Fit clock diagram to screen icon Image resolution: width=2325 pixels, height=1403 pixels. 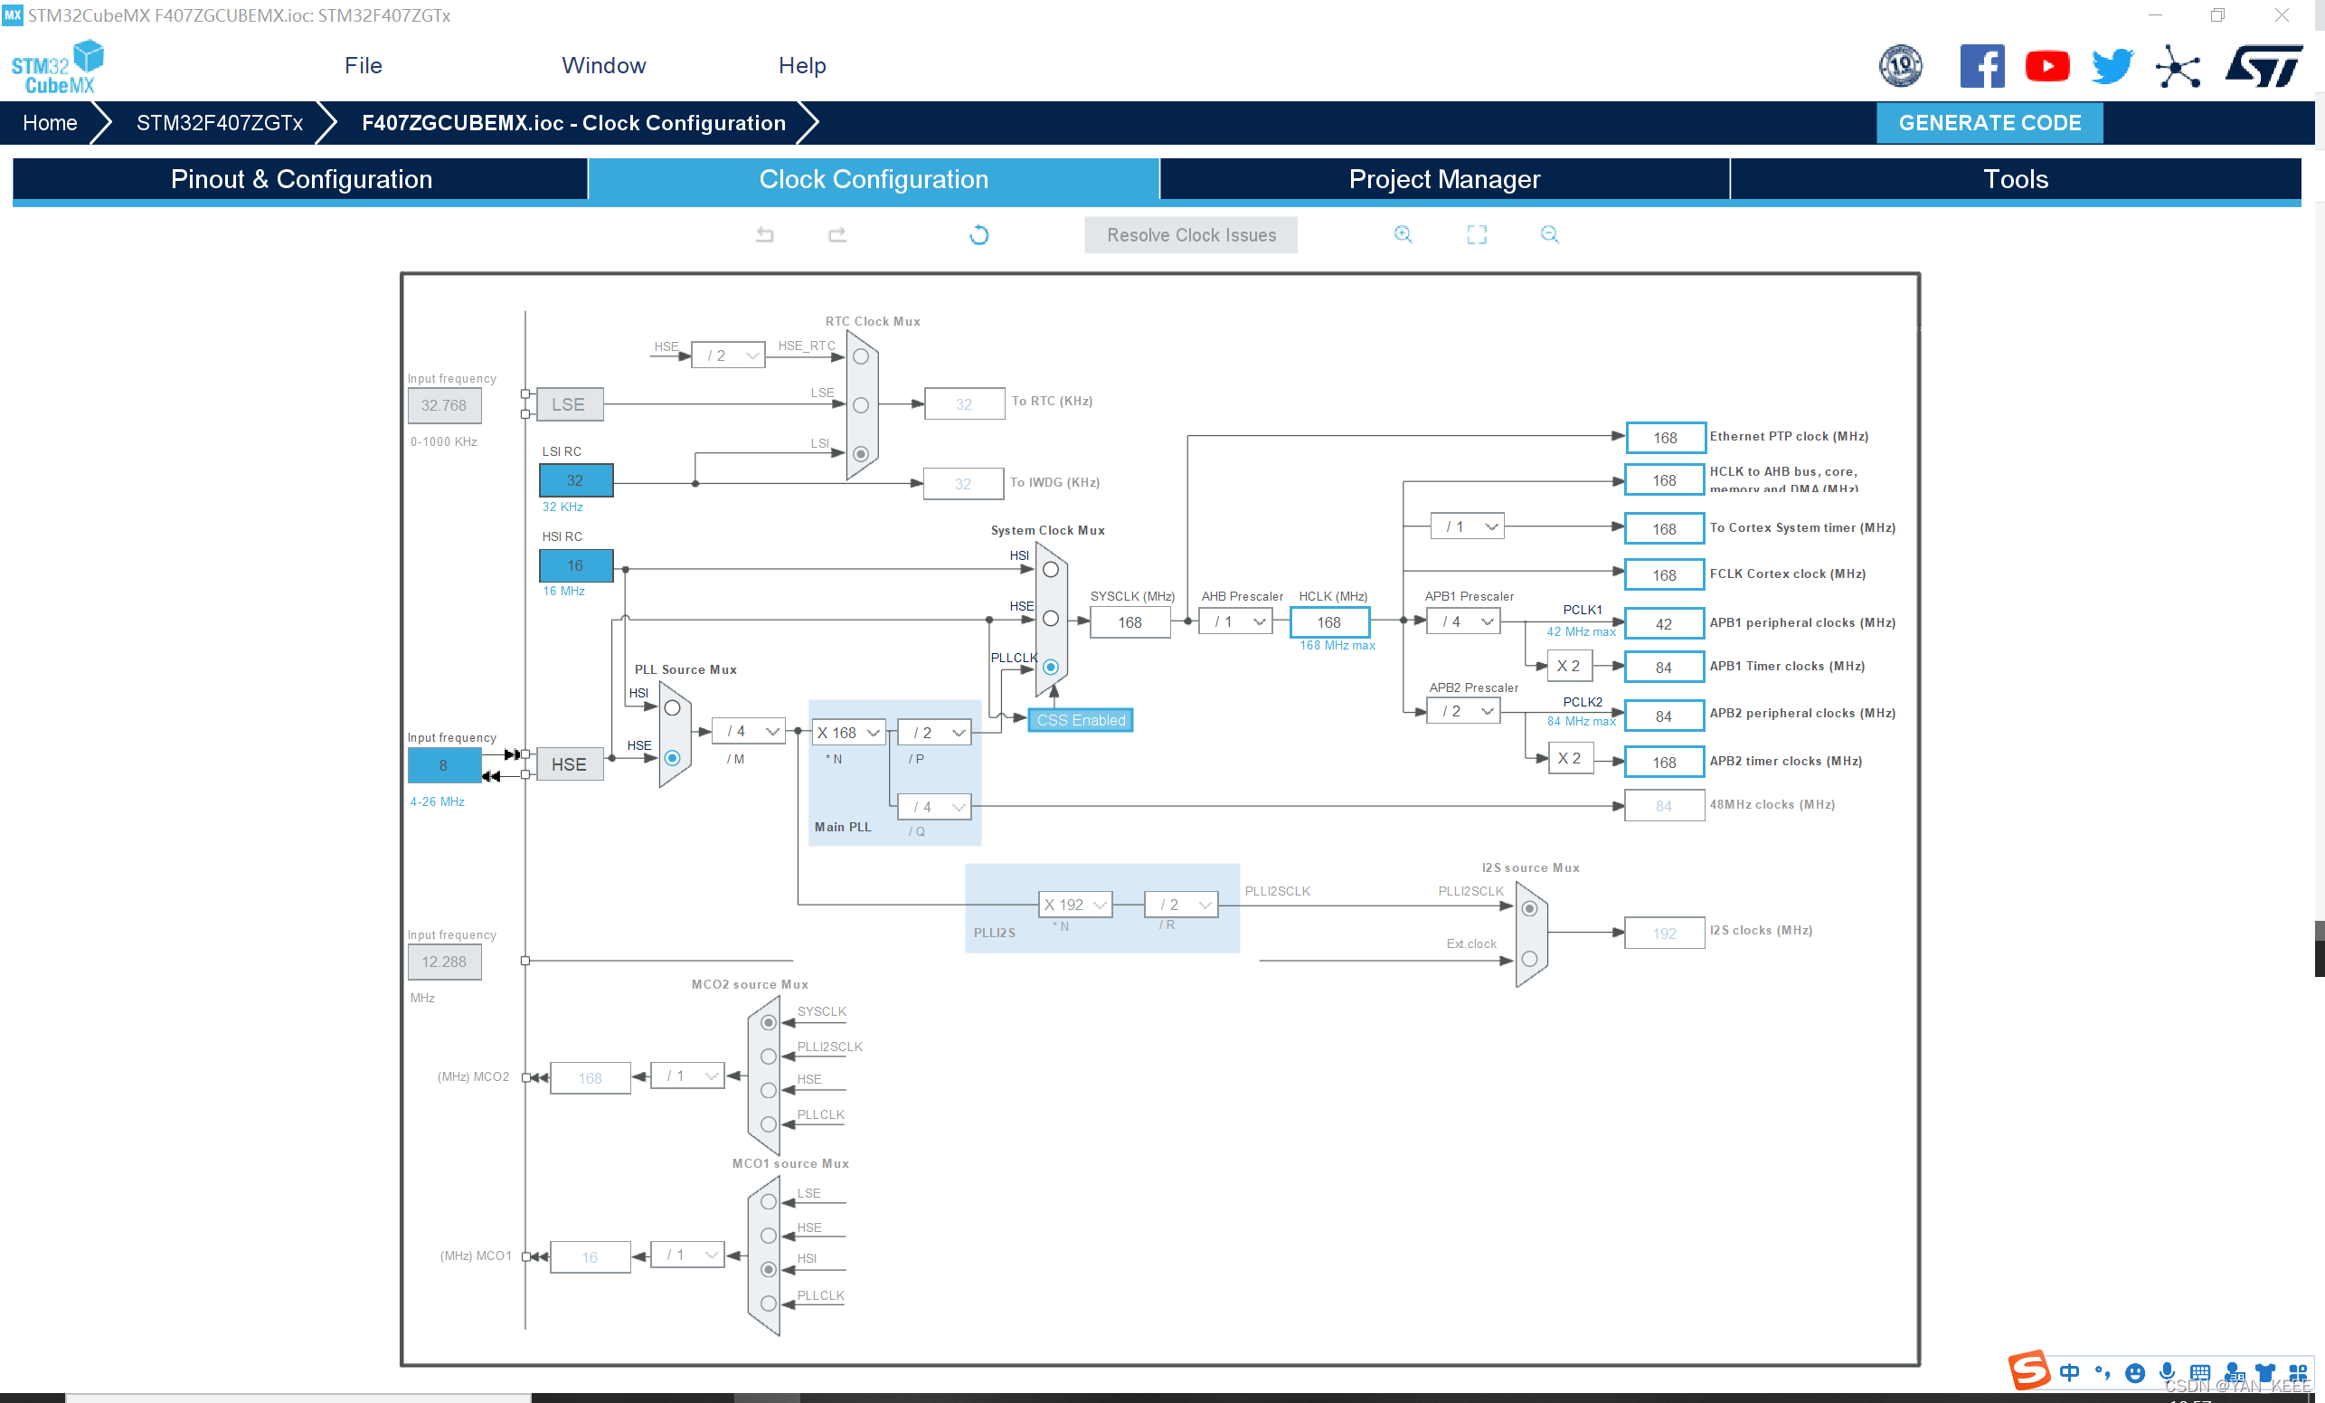(x=1477, y=234)
